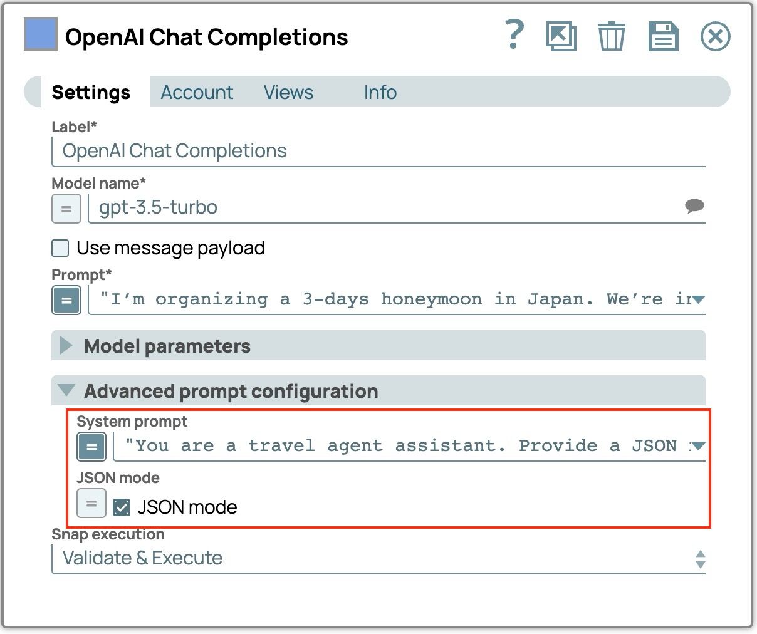This screenshot has width=757, height=634.
Task: Click the Model name suggestions bubble icon
Action: (694, 206)
